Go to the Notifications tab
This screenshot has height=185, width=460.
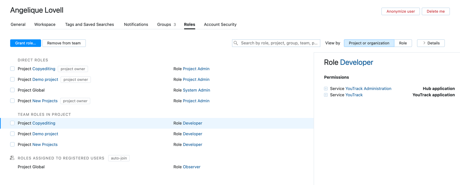coord(136,25)
